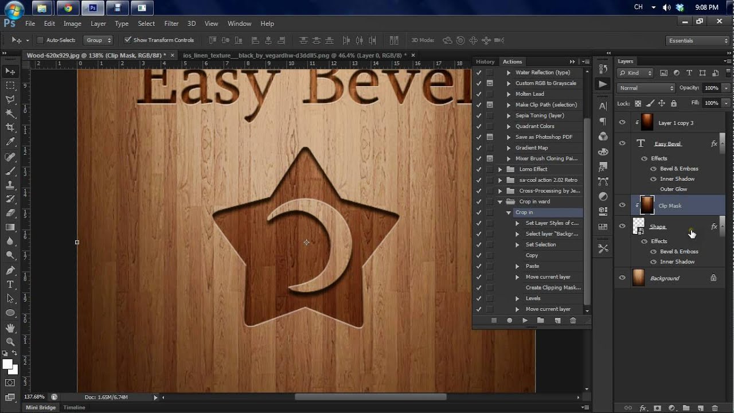Open the Opacity slider dropdown arrow
Viewport: 734px width, 413px height.
[x=726, y=88]
